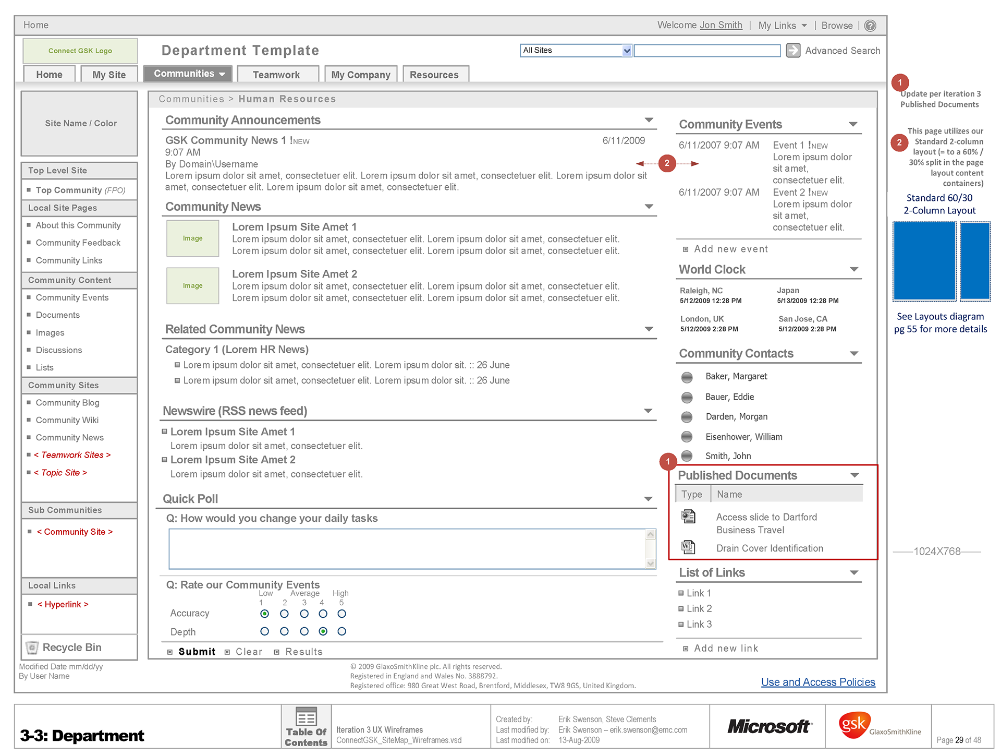Viewport: 1001px width, 755px height.
Task: Click the Use and Access Policies link
Action: tap(817, 682)
